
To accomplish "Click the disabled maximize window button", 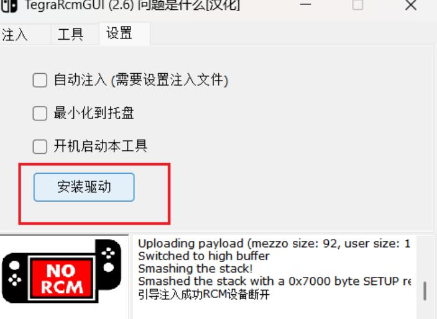I will (x=357, y=5).
